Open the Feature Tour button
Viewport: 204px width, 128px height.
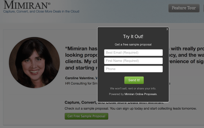[184, 8]
